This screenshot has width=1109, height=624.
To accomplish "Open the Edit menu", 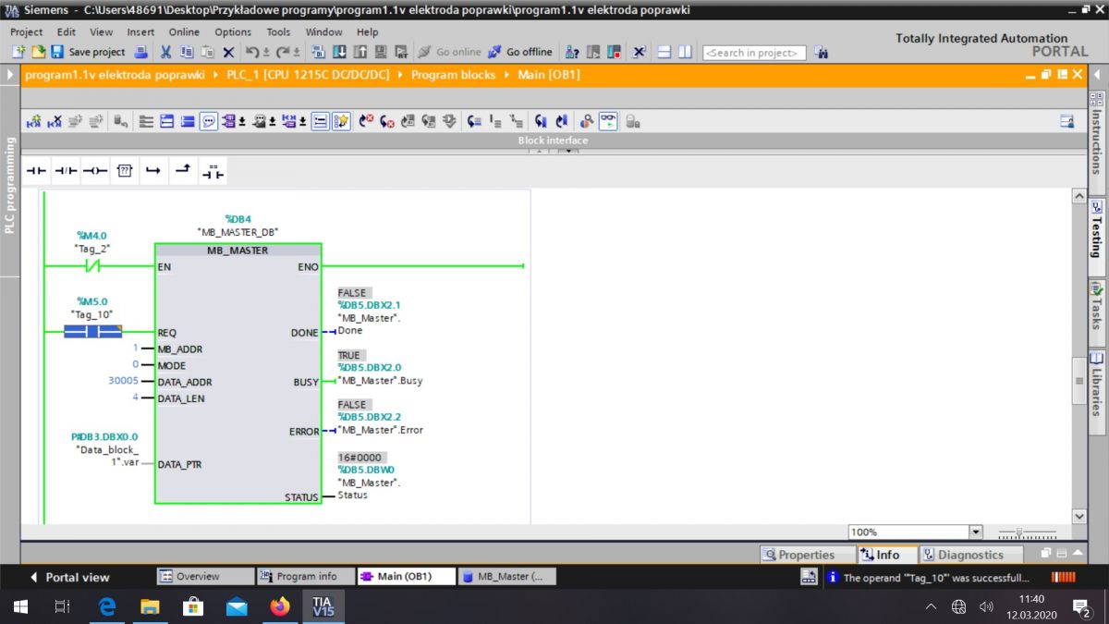I will tap(67, 31).
